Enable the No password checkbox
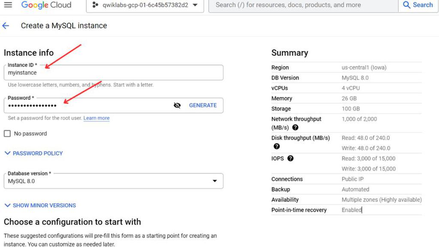439x247 pixels. click(x=7, y=133)
